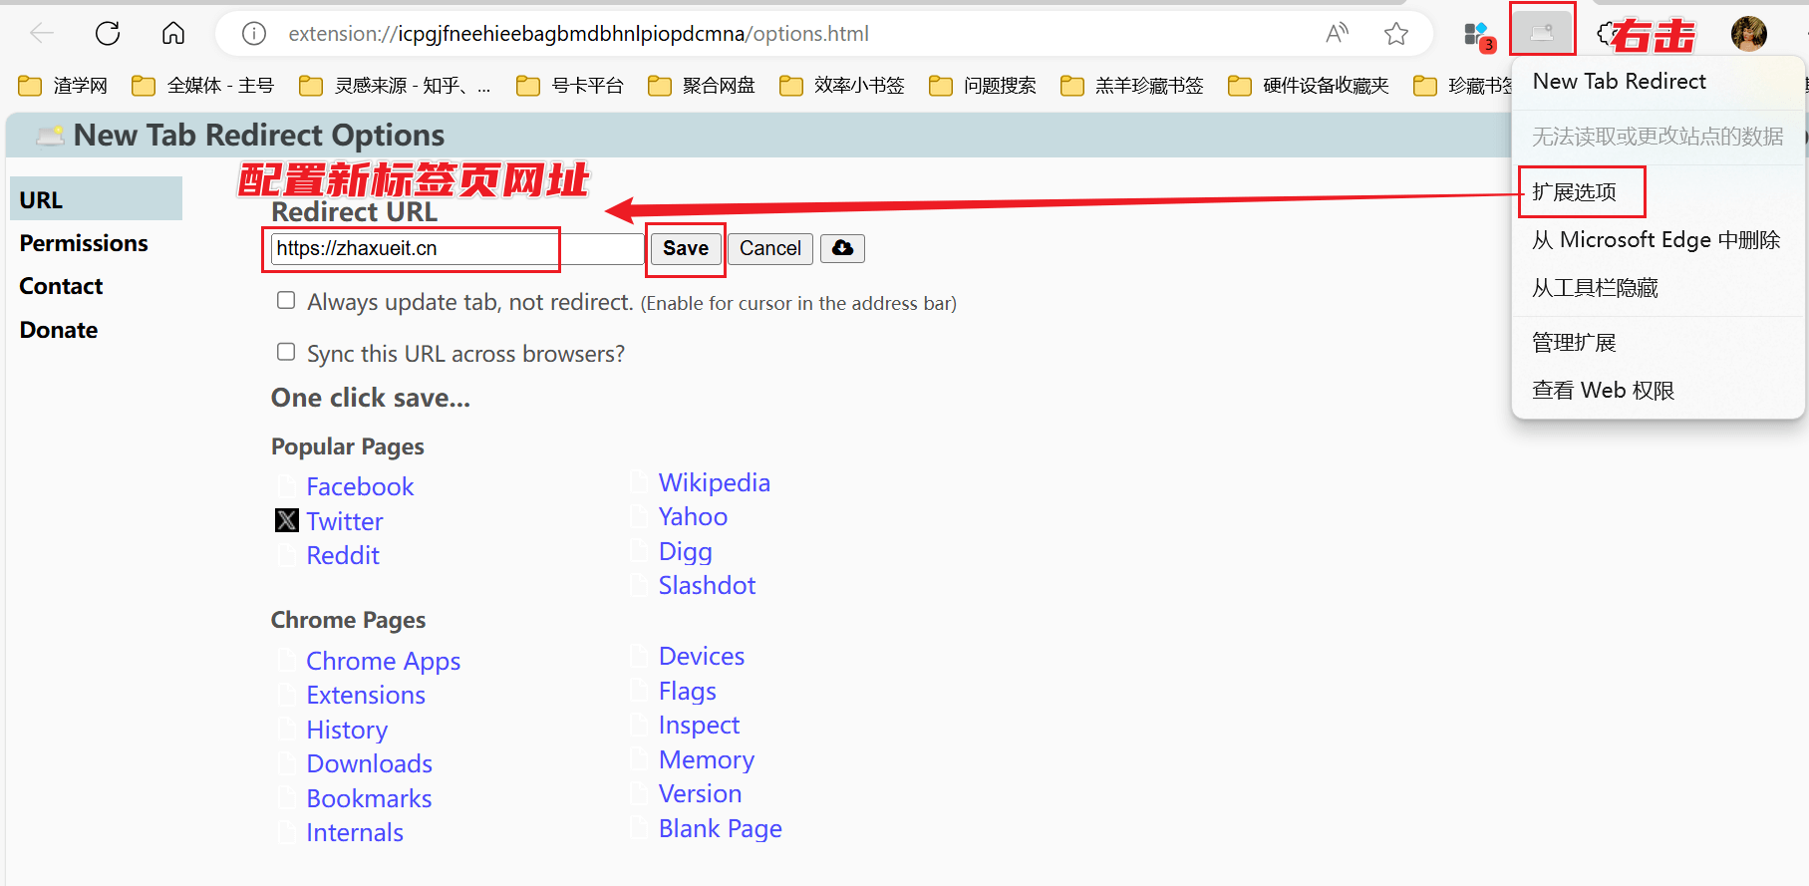Click the New Tab Redirect toolbar icon

coord(1542,33)
